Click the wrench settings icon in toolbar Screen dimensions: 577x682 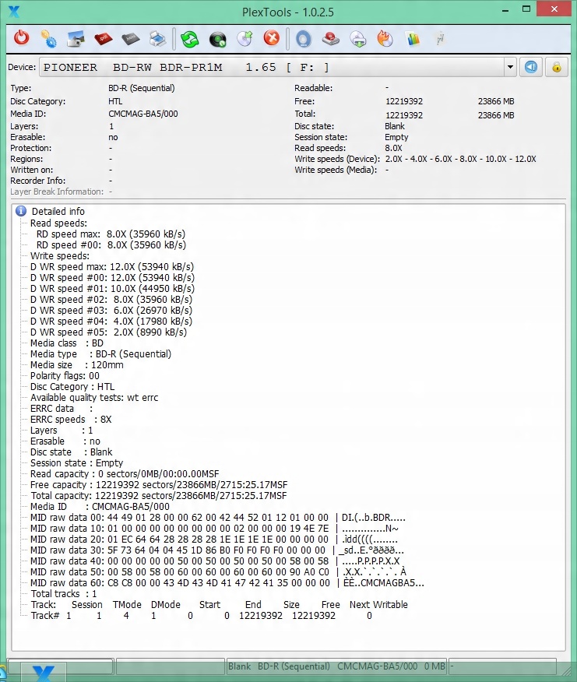(440, 38)
